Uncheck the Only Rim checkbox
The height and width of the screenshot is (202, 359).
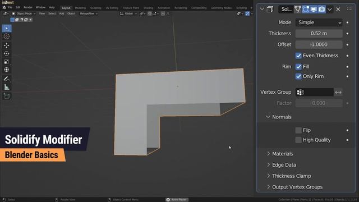(x=298, y=76)
